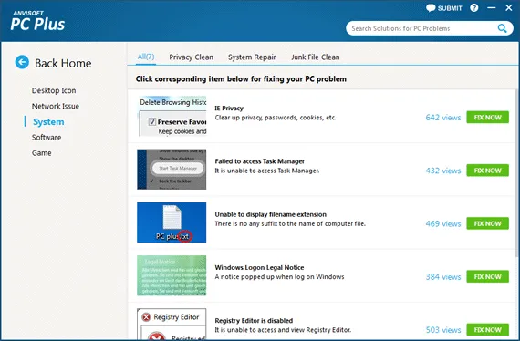Open the Legal Notice green thumbnail
Viewport: 520px width, 341px height.
click(x=172, y=275)
